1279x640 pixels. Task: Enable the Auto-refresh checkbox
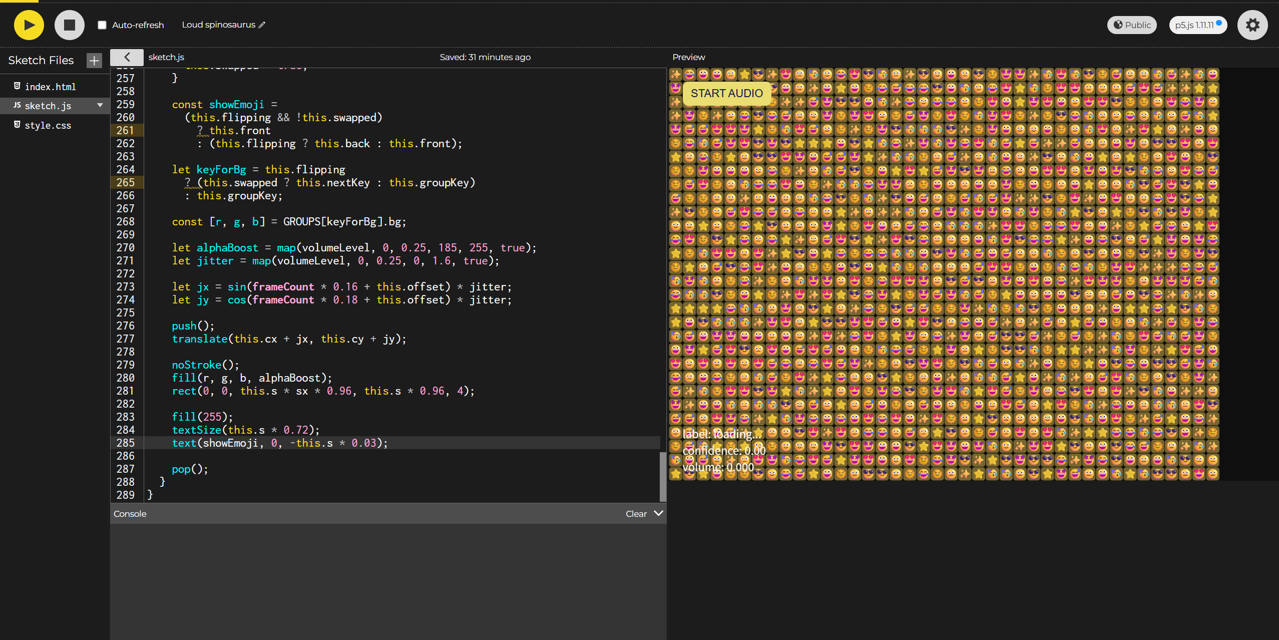102,25
